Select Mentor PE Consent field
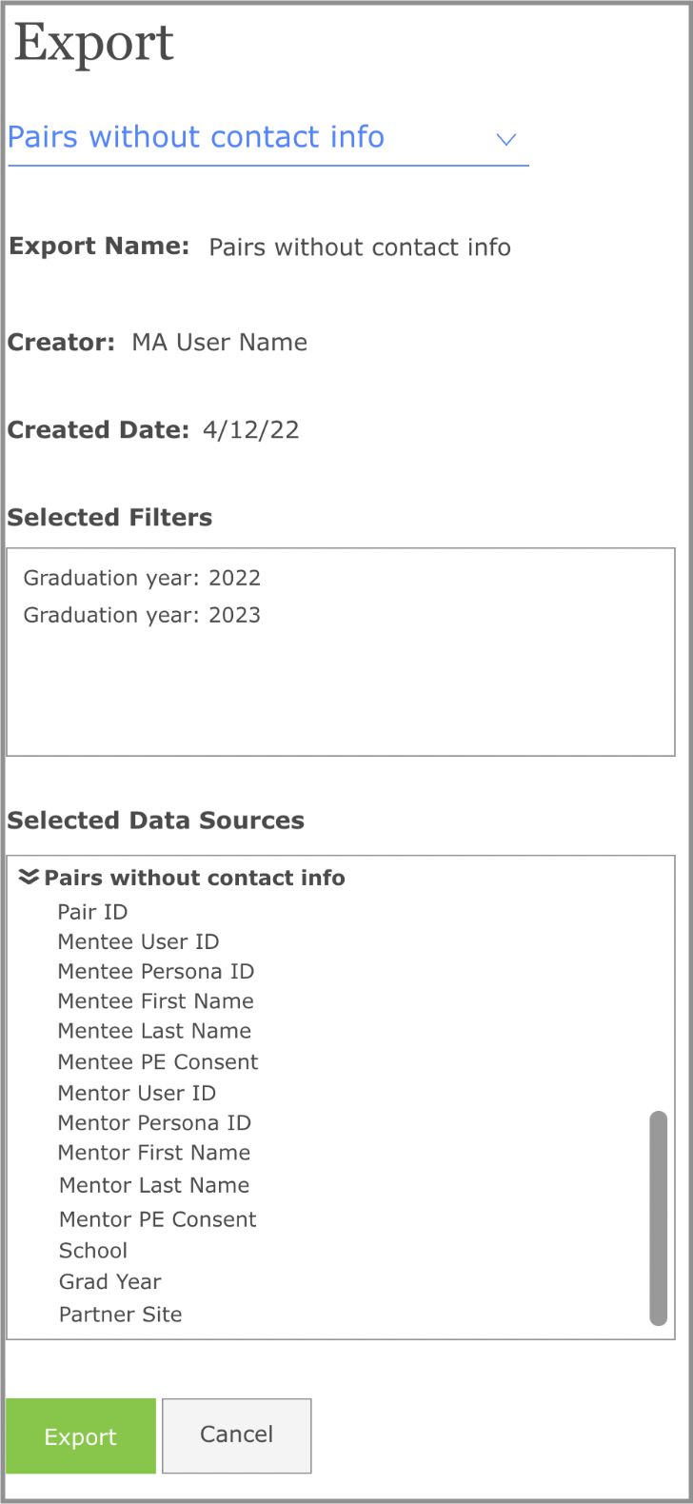The height and width of the screenshot is (1504, 693). tap(158, 1219)
